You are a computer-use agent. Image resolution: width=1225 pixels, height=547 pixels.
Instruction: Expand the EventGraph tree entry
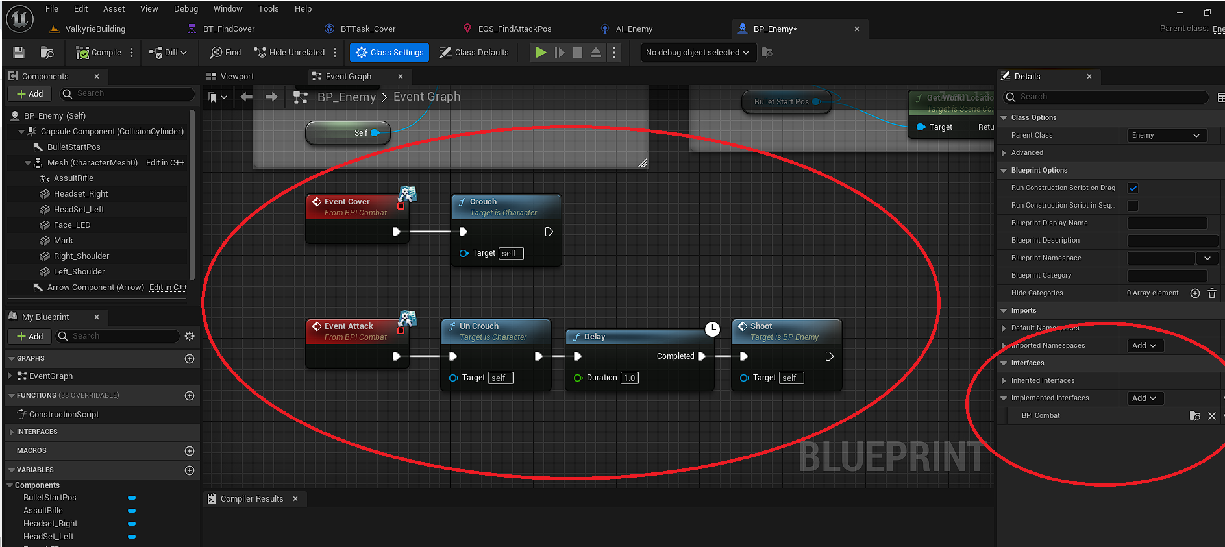[10, 376]
